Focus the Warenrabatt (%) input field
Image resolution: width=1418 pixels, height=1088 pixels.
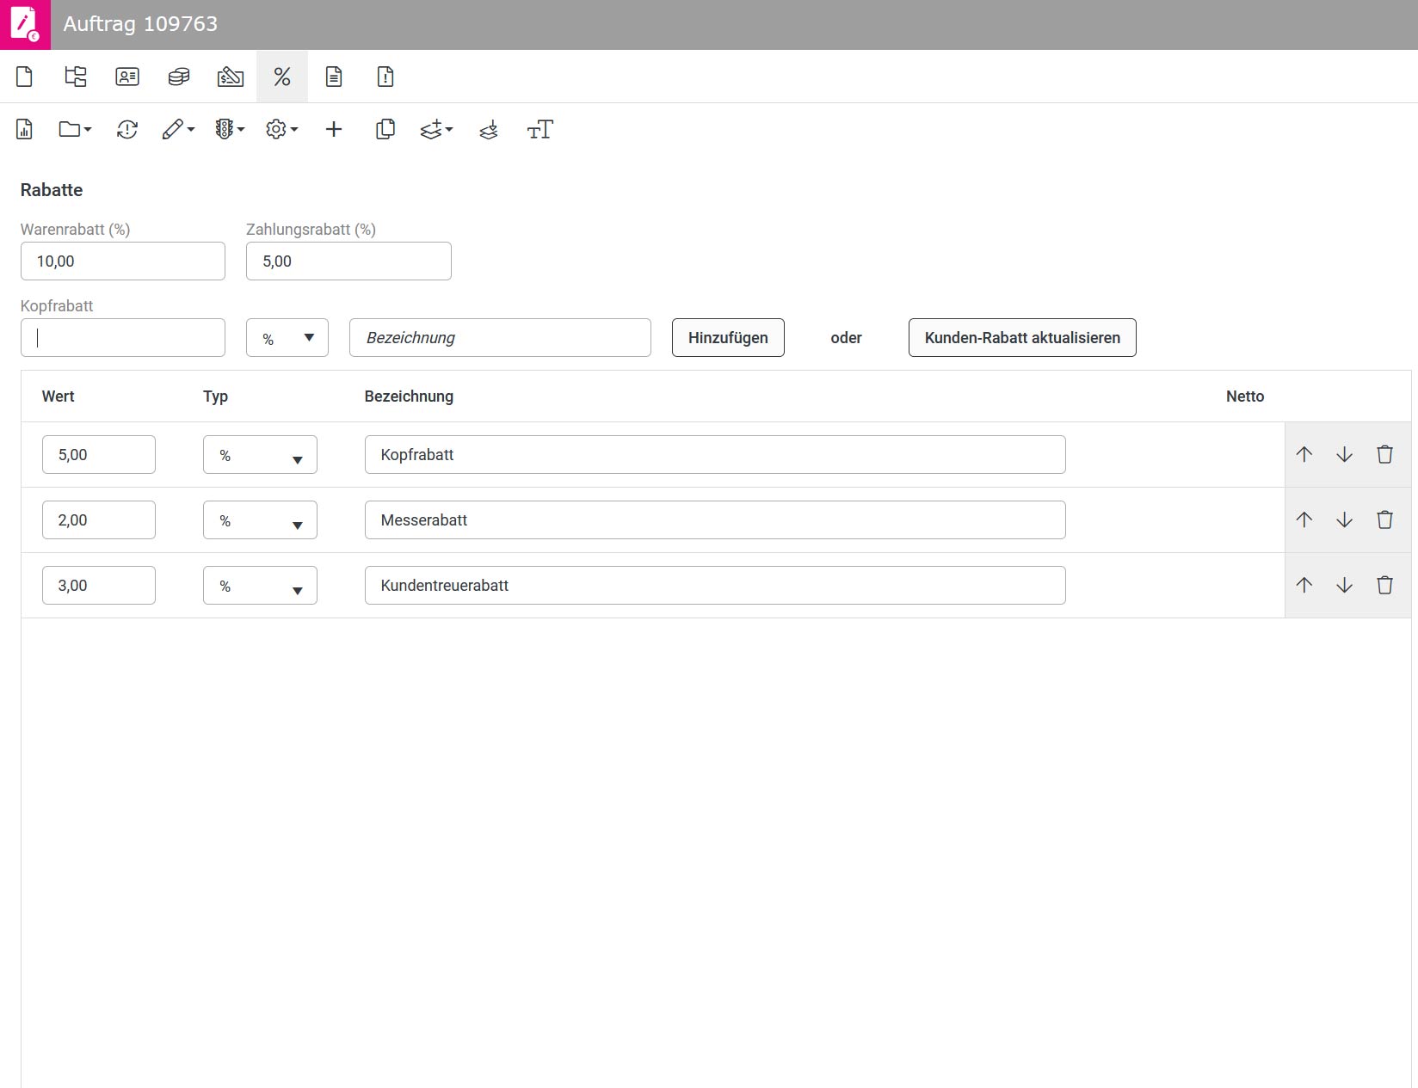123,261
